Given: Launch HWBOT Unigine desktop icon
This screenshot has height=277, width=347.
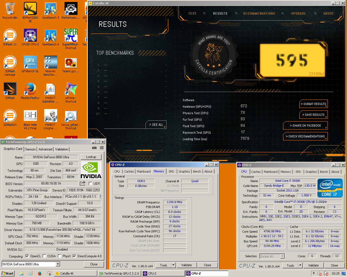Looking at the screenshot, I should click(50, 120).
